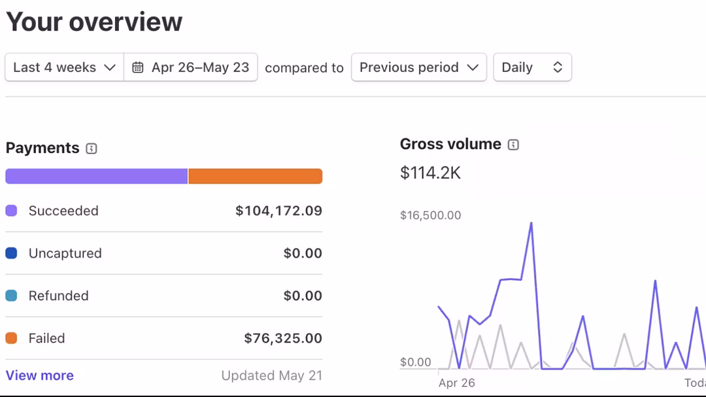Viewport: 706px width, 397px height.
Task: Change the Daily interval selector
Action: pos(532,67)
